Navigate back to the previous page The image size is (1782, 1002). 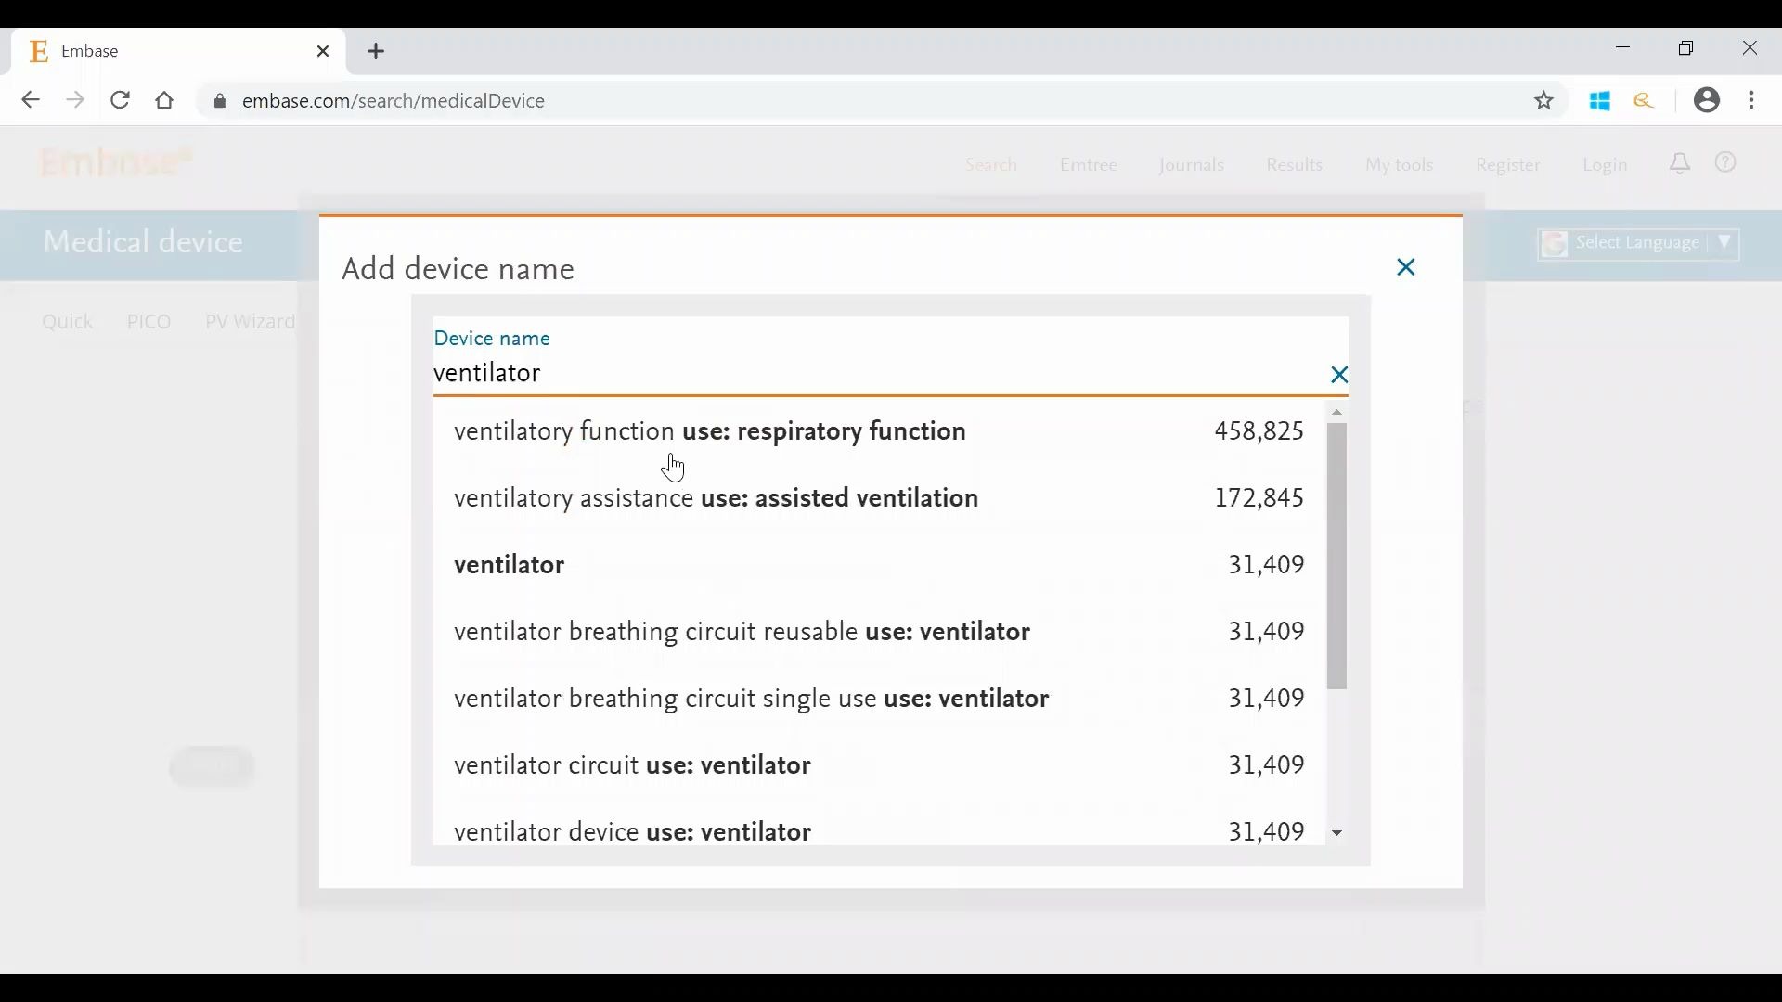coord(30,100)
